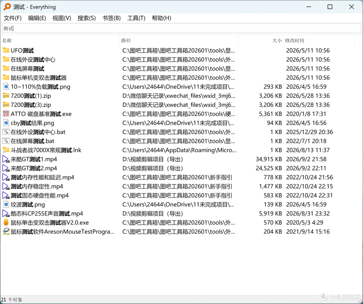Open the 搜索(S) menu

point(87,18)
